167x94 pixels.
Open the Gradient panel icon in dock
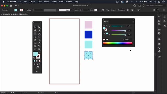[x=159, y=57]
